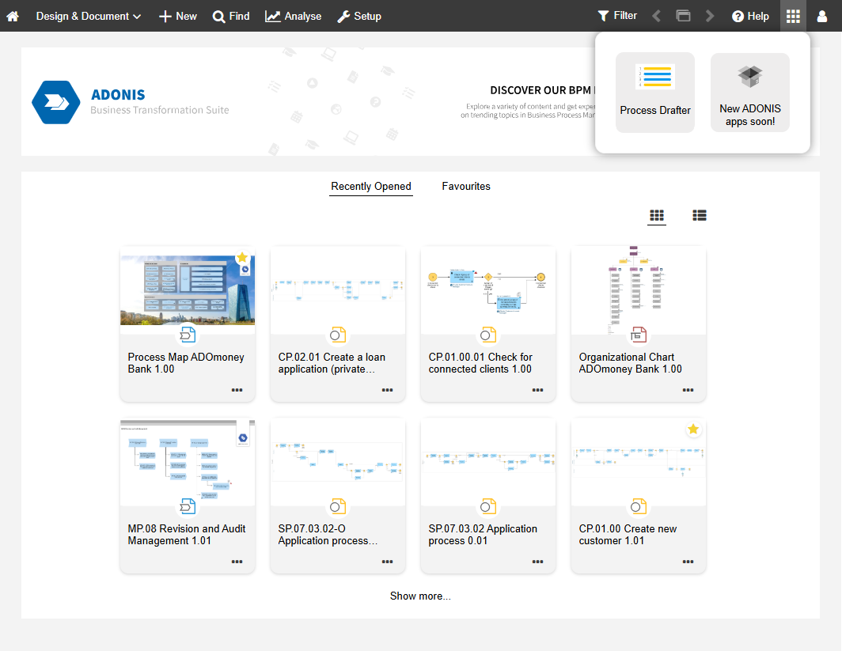Open more options for SP.07.03.02 Application process 0.01
Viewport: 842px width, 651px height.
pos(537,562)
